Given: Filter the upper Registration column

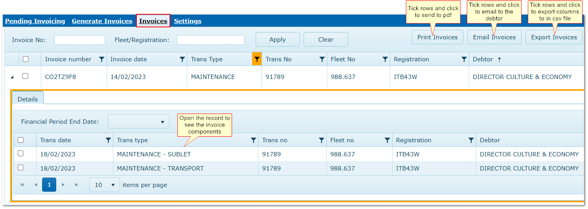Looking at the screenshot, I should coord(464,59).
